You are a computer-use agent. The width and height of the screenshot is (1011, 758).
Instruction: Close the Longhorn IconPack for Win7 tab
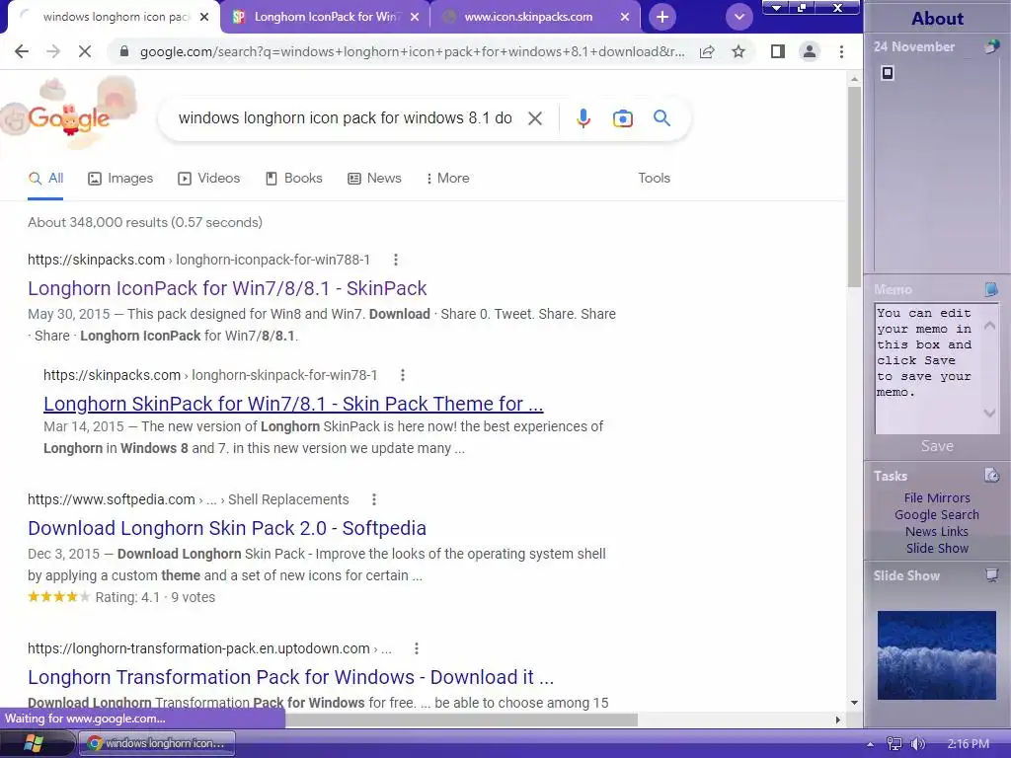tap(415, 17)
